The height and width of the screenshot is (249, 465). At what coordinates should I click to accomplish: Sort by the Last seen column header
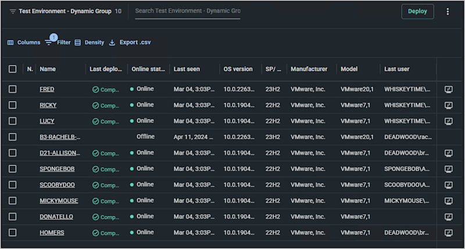(x=187, y=69)
